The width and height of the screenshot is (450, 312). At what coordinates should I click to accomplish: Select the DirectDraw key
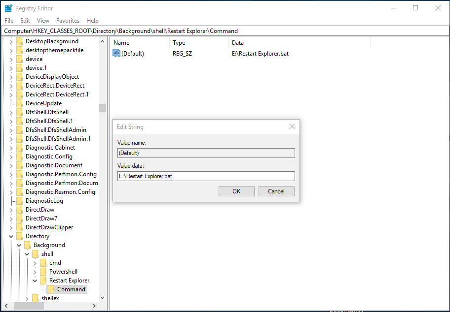pos(40,210)
